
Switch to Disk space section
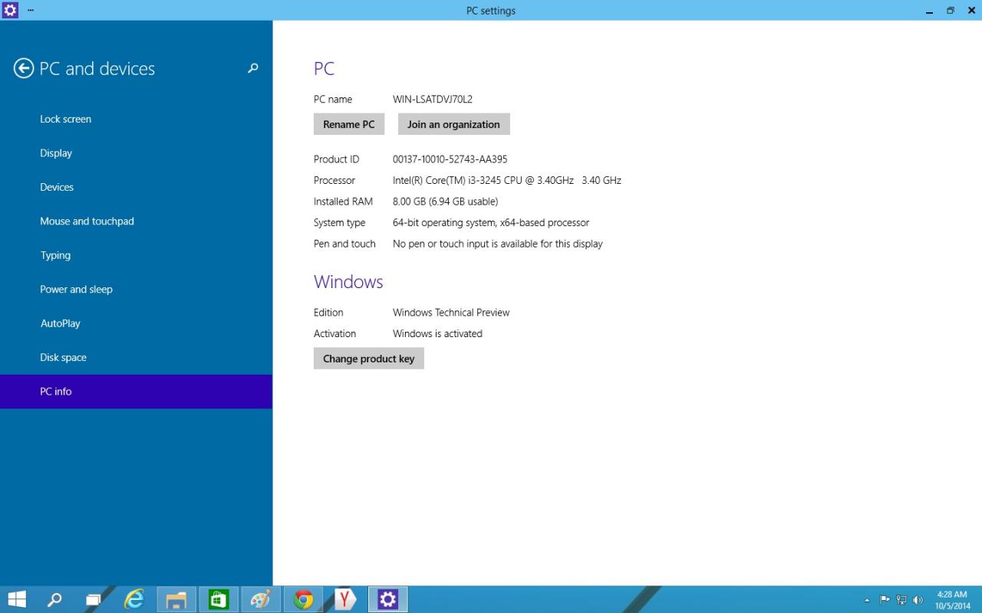point(63,357)
